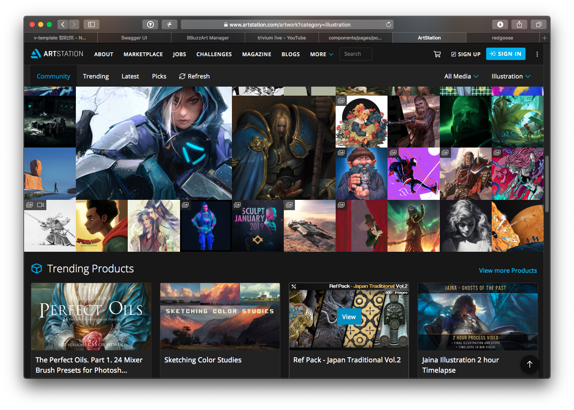Reload the page in address bar
Screen dimensions: 574x410
388,24
